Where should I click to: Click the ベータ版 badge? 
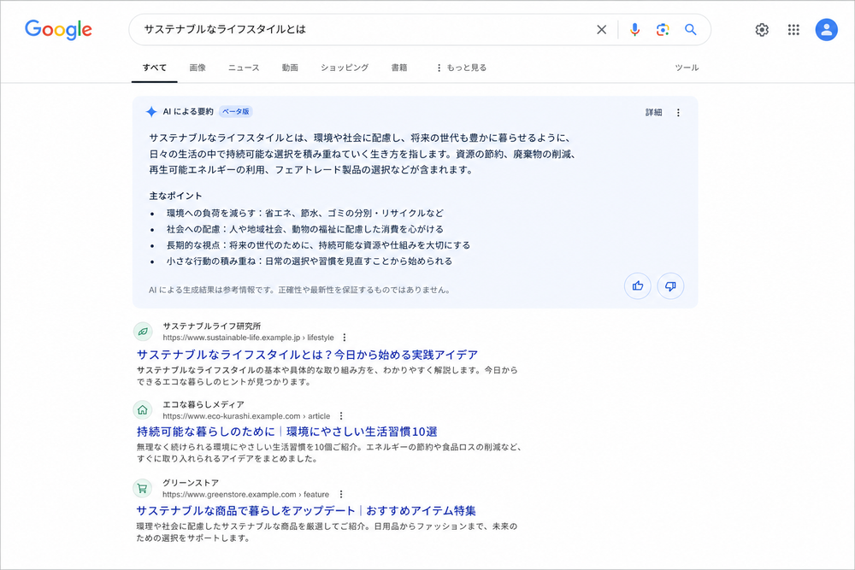click(236, 112)
